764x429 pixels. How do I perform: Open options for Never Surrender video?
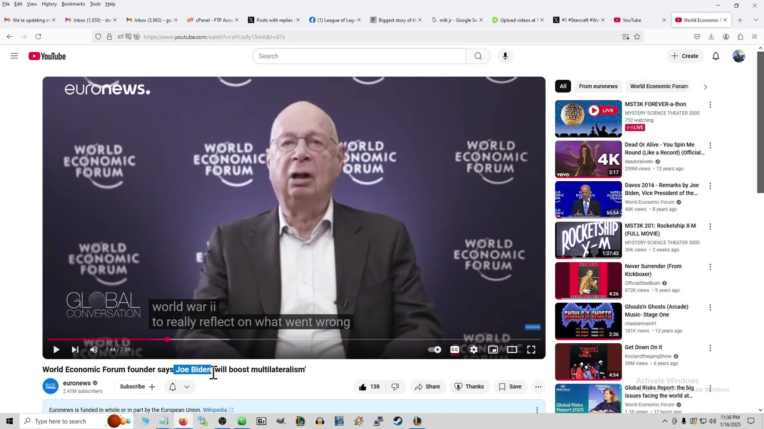tap(710, 267)
